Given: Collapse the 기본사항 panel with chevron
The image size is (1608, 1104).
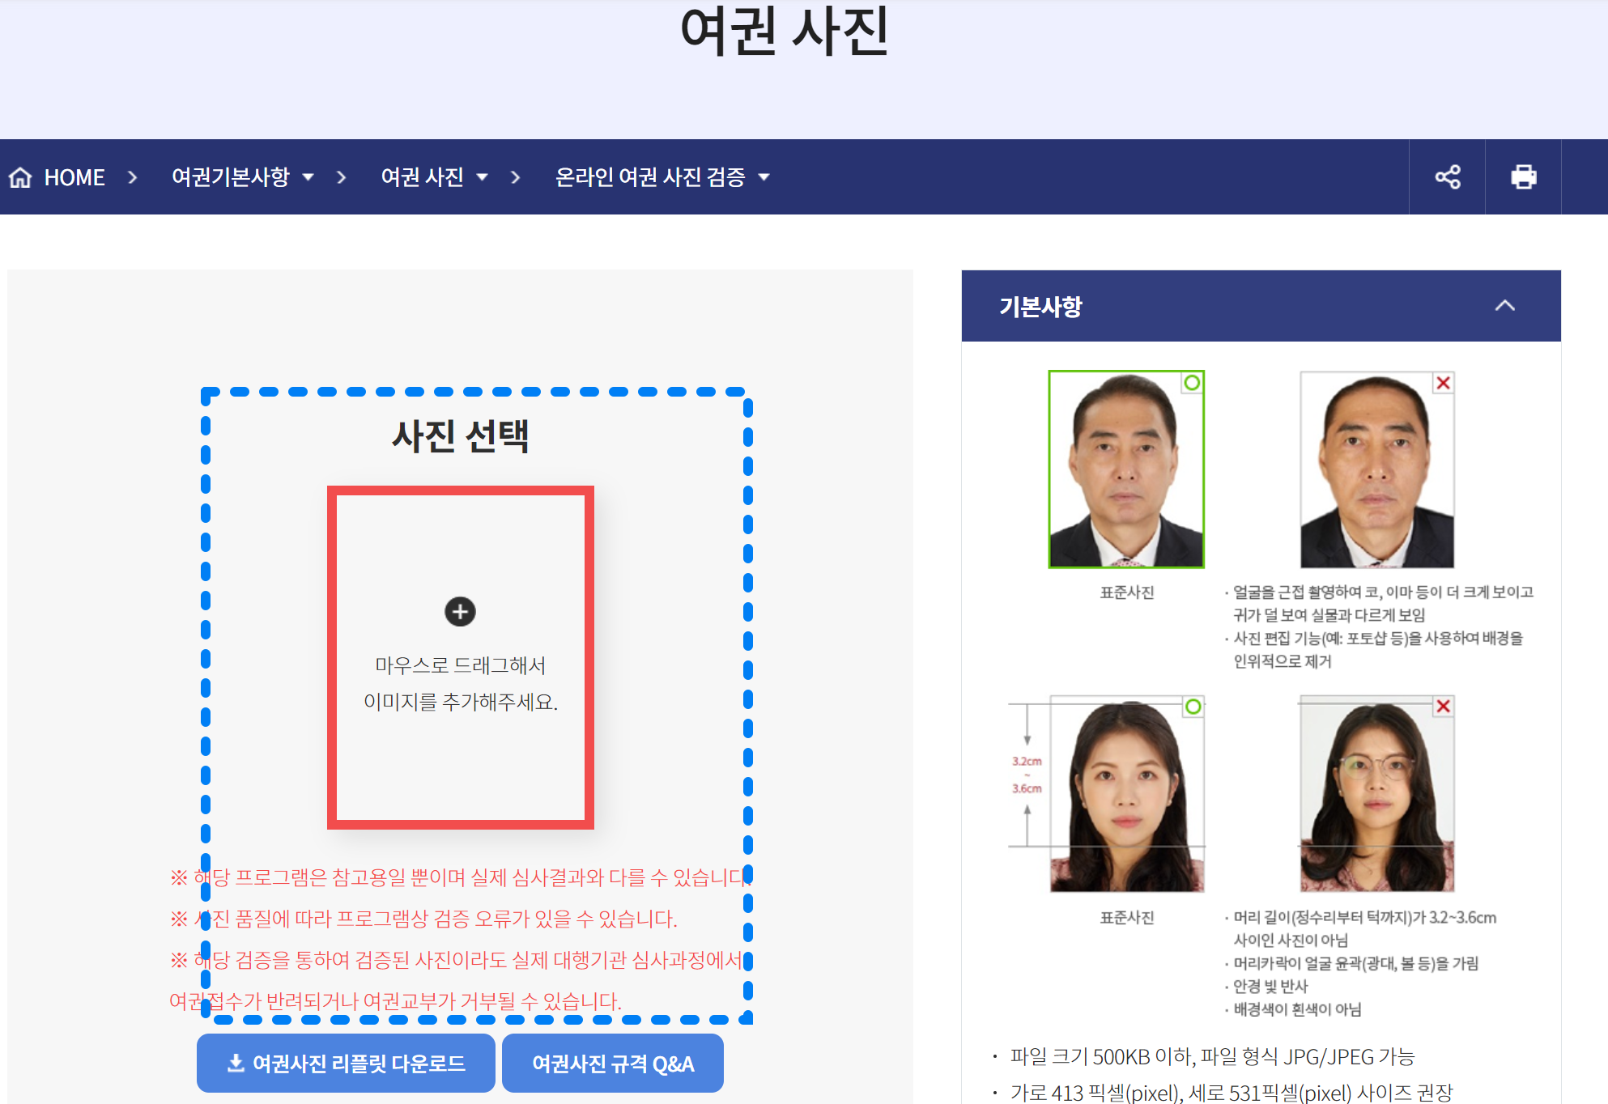Looking at the screenshot, I should pyautogui.click(x=1504, y=306).
